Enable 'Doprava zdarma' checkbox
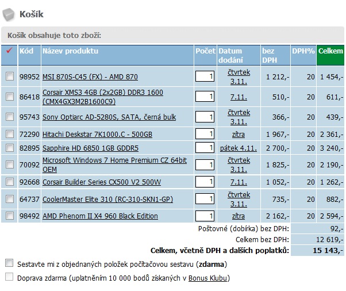This screenshot has height=291, width=346. pyautogui.click(x=9, y=277)
